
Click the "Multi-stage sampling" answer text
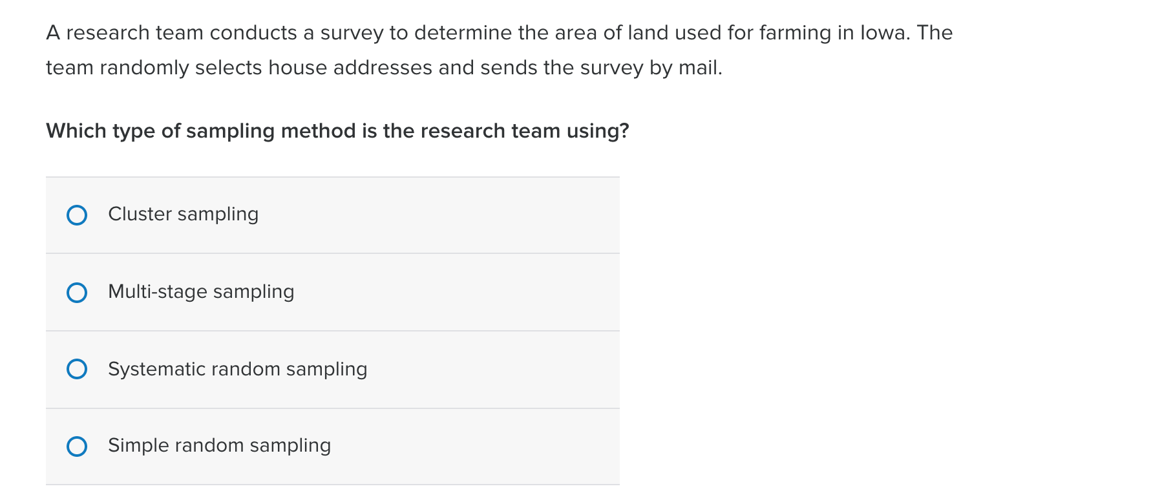pos(201,291)
